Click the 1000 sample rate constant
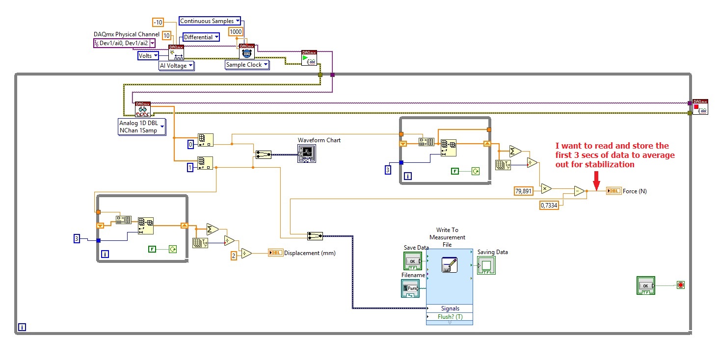 tap(236, 32)
